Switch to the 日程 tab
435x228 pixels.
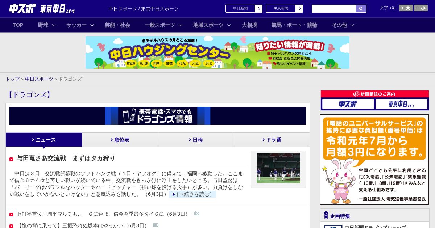[196, 140]
